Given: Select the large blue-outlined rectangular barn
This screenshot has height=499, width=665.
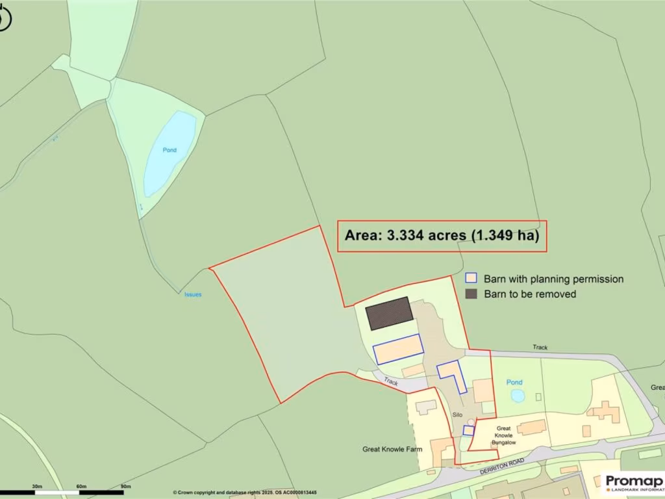Looking at the screenshot, I should 397,350.
